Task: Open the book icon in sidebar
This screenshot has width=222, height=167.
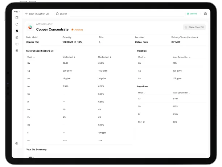Action: coord(17,44)
